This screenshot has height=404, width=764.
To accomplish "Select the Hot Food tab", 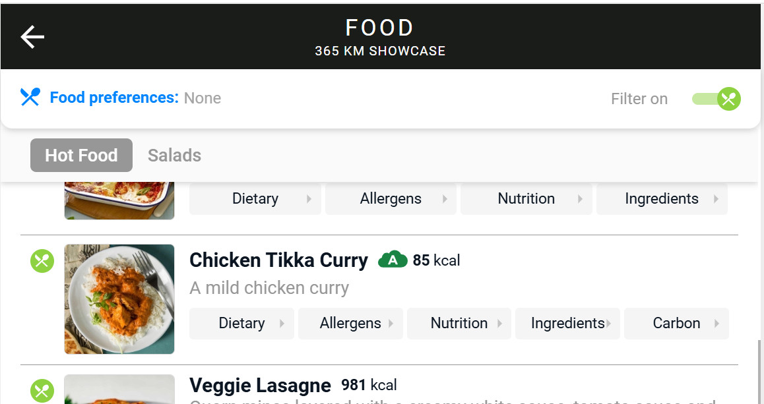I will point(80,155).
